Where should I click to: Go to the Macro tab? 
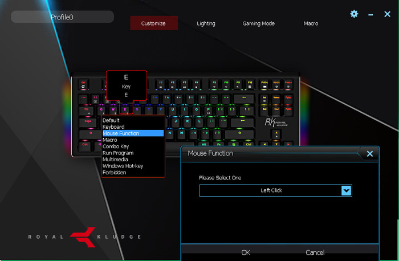311,23
